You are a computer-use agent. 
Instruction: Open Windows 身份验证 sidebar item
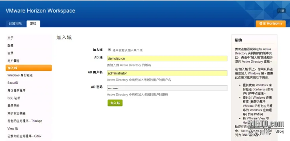coord(20,75)
